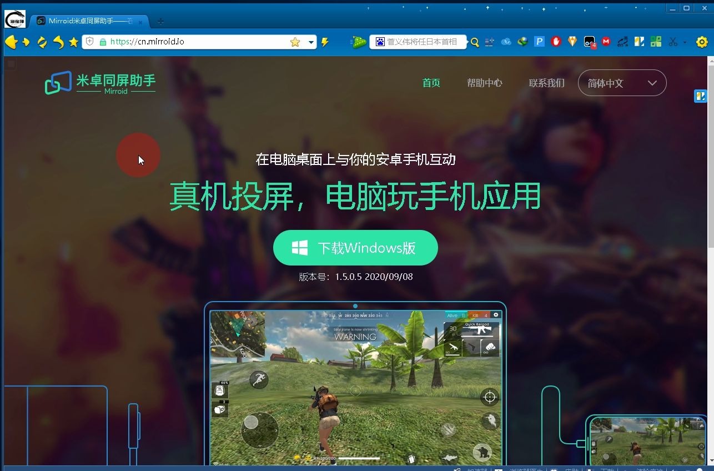Screen dimensions: 714x471
Task: Click the small phone game thumbnail at right
Action: pos(648,441)
